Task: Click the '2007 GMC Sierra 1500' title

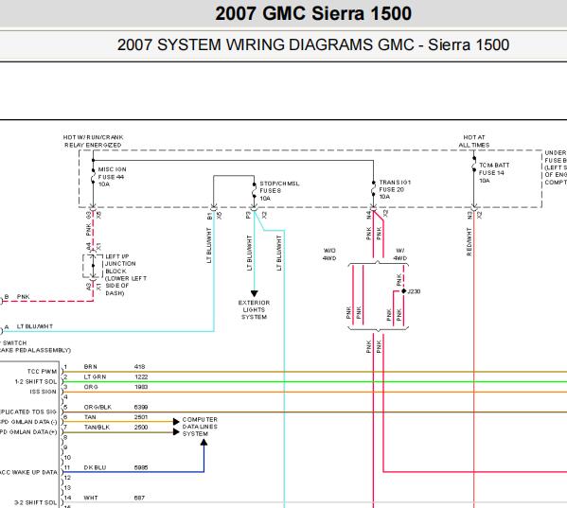Action: pos(313,14)
